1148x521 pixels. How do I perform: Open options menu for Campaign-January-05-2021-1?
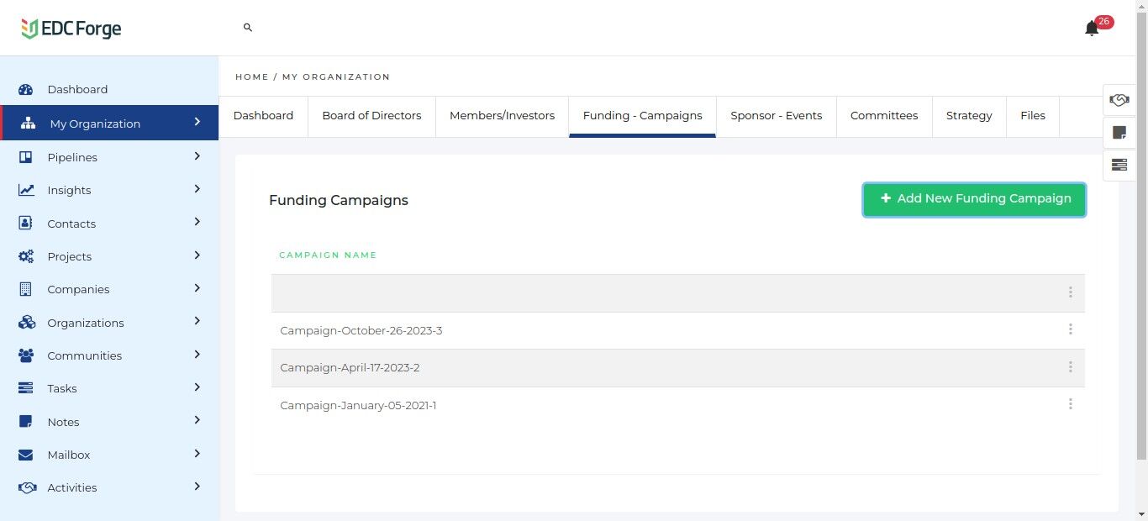pyautogui.click(x=1070, y=404)
